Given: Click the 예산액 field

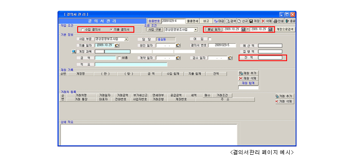Looking at the screenshot, I should (270, 46).
